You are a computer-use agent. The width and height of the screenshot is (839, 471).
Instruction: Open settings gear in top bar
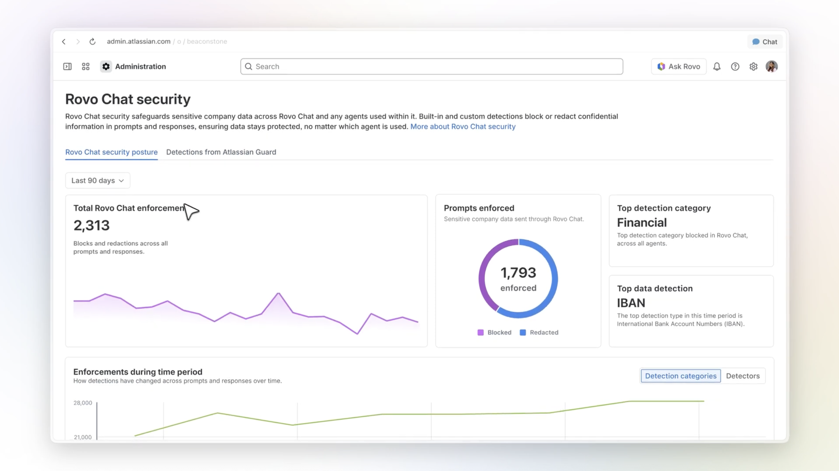pyautogui.click(x=753, y=67)
